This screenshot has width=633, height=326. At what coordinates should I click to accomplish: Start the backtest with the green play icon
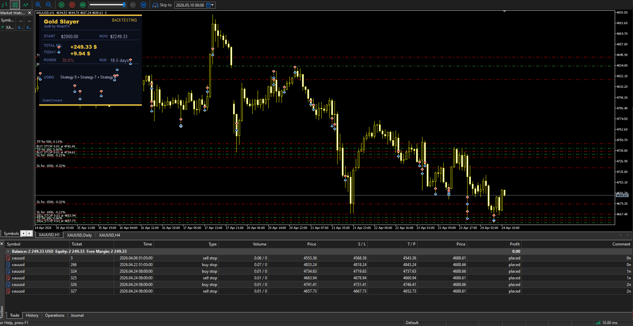coord(61,5)
